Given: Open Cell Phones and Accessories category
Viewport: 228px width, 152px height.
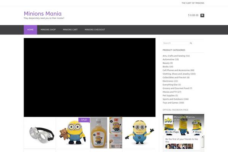Looking at the screenshot, I should [x=179, y=70].
